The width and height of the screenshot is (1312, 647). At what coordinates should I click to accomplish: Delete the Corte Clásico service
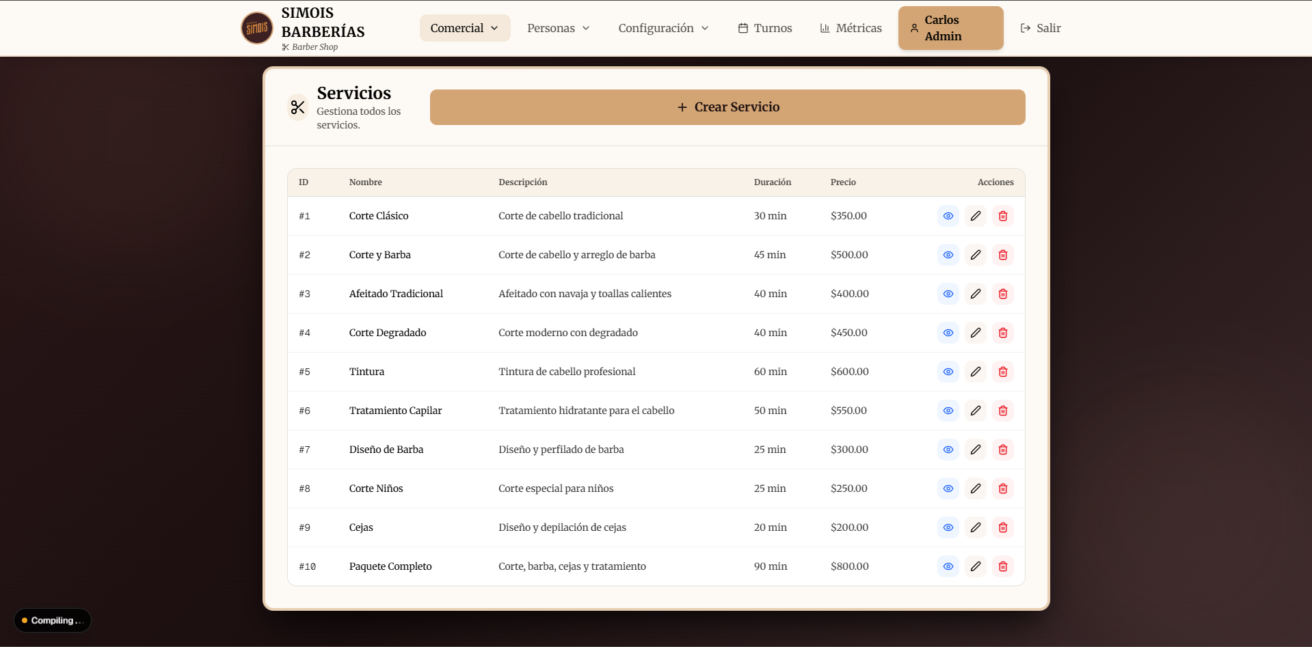(1003, 216)
